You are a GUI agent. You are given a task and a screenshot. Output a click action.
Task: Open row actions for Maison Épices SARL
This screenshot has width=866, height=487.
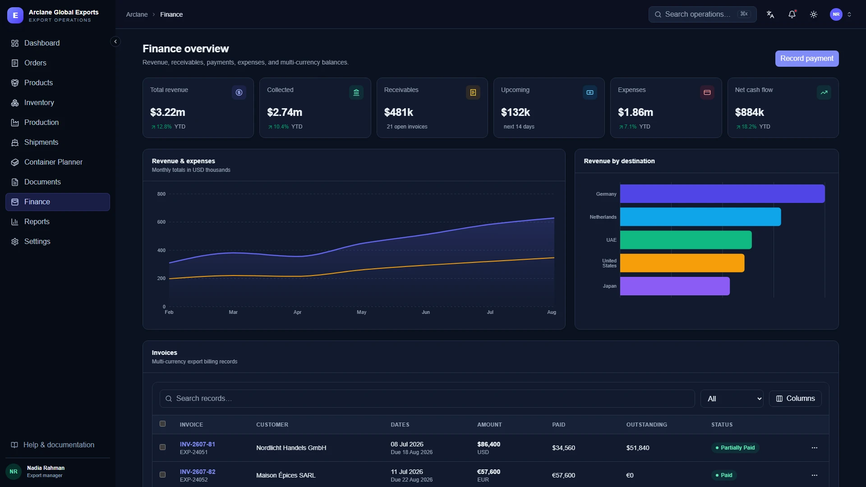coord(815,475)
